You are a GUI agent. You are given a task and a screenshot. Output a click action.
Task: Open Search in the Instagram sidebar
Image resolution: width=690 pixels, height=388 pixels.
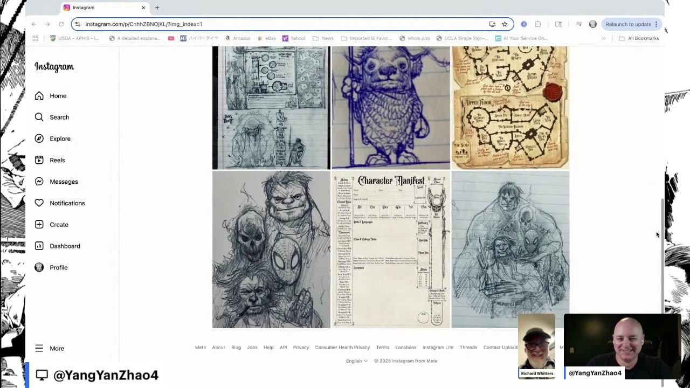(52, 117)
